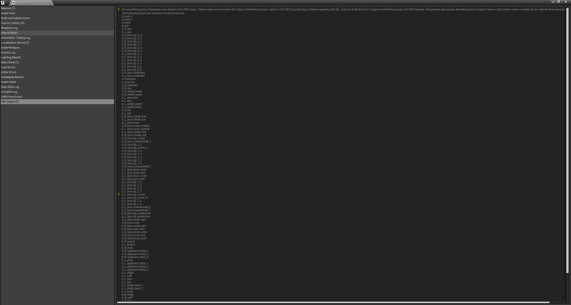571x305 pixels.
Task: Click the vertical scrollbar on right
Action: tap(567, 140)
